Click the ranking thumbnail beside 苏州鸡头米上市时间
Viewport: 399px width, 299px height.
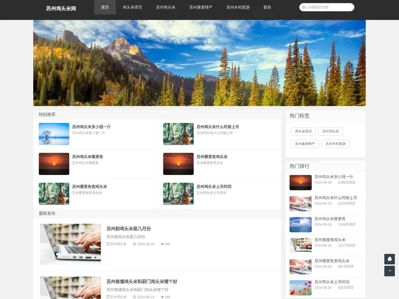tap(300, 288)
